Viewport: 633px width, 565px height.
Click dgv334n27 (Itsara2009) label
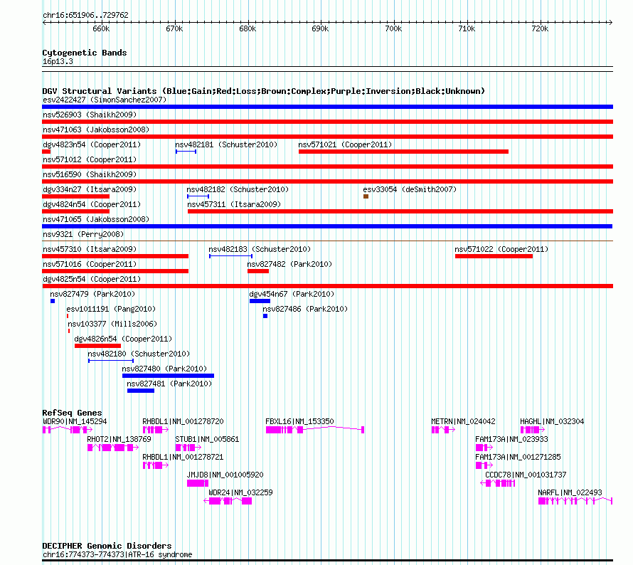click(x=90, y=189)
